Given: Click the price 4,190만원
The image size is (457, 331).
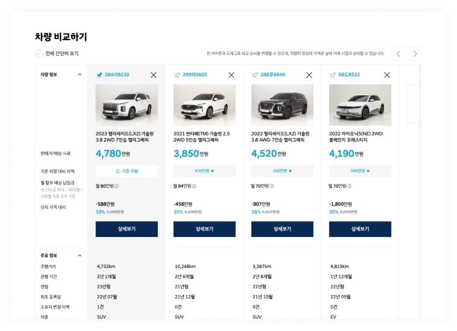Looking at the screenshot, I should (346, 154).
